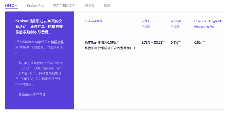
Task: Click the Processing Fee label
Action: [204, 27]
